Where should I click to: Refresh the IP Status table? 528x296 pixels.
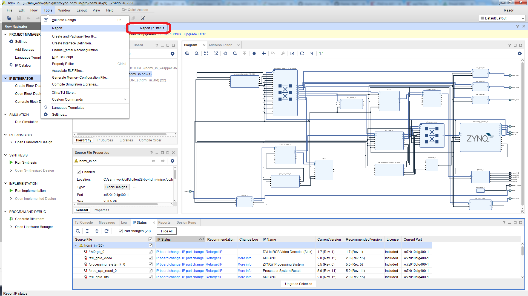pos(107,231)
